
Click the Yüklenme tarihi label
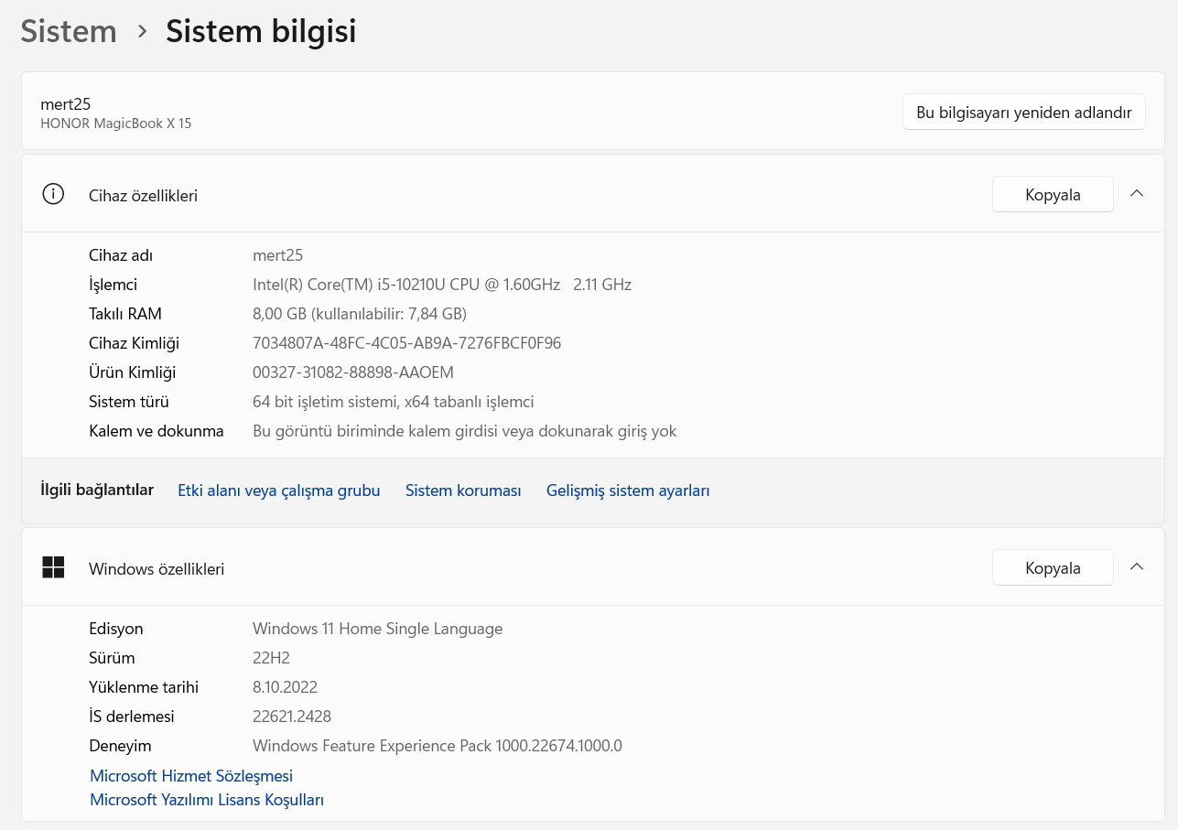[144, 687]
